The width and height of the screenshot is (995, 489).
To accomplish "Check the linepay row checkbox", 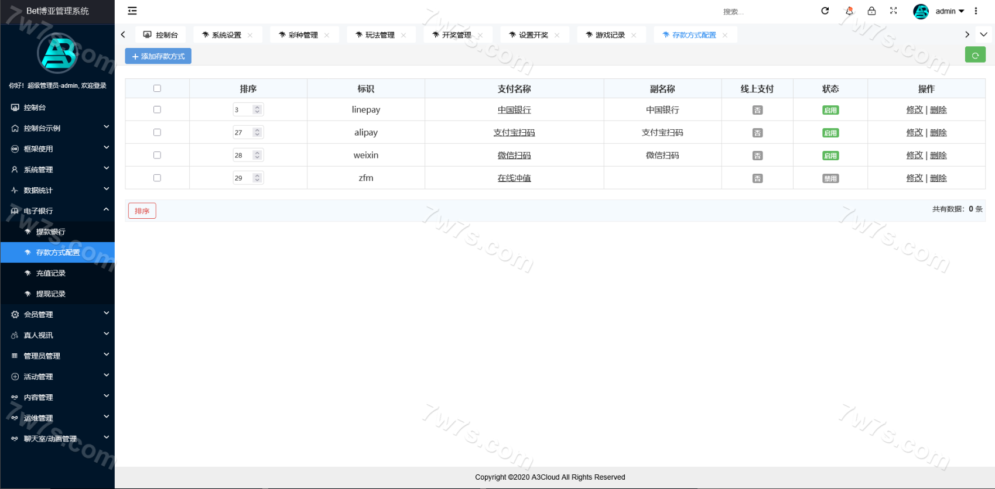I will [157, 109].
